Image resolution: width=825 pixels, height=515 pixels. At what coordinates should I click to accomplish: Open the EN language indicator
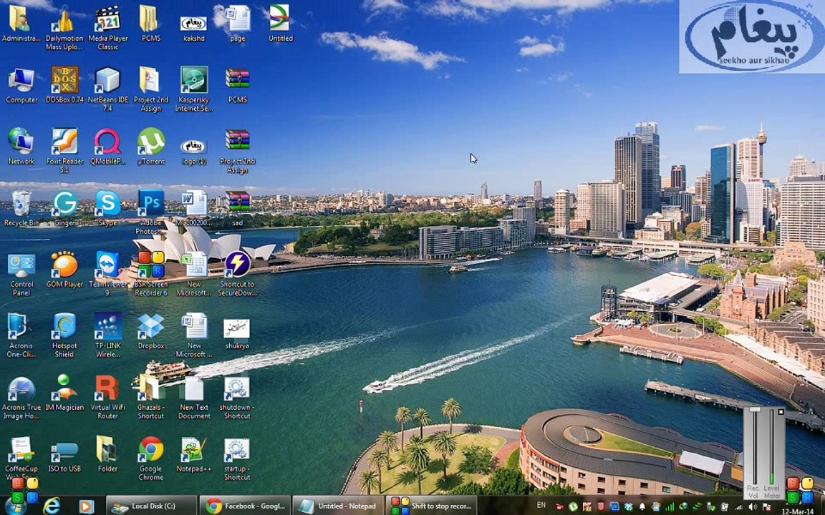coord(541,506)
